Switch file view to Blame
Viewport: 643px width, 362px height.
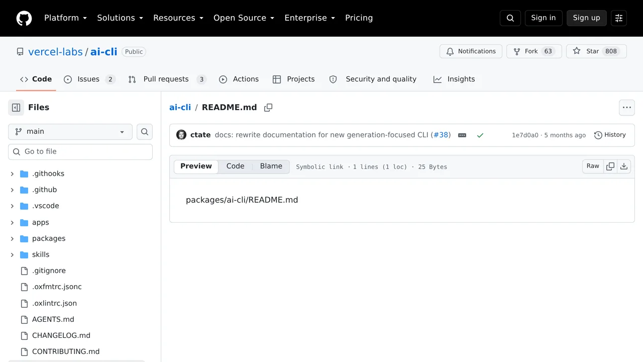click(271, 166)
